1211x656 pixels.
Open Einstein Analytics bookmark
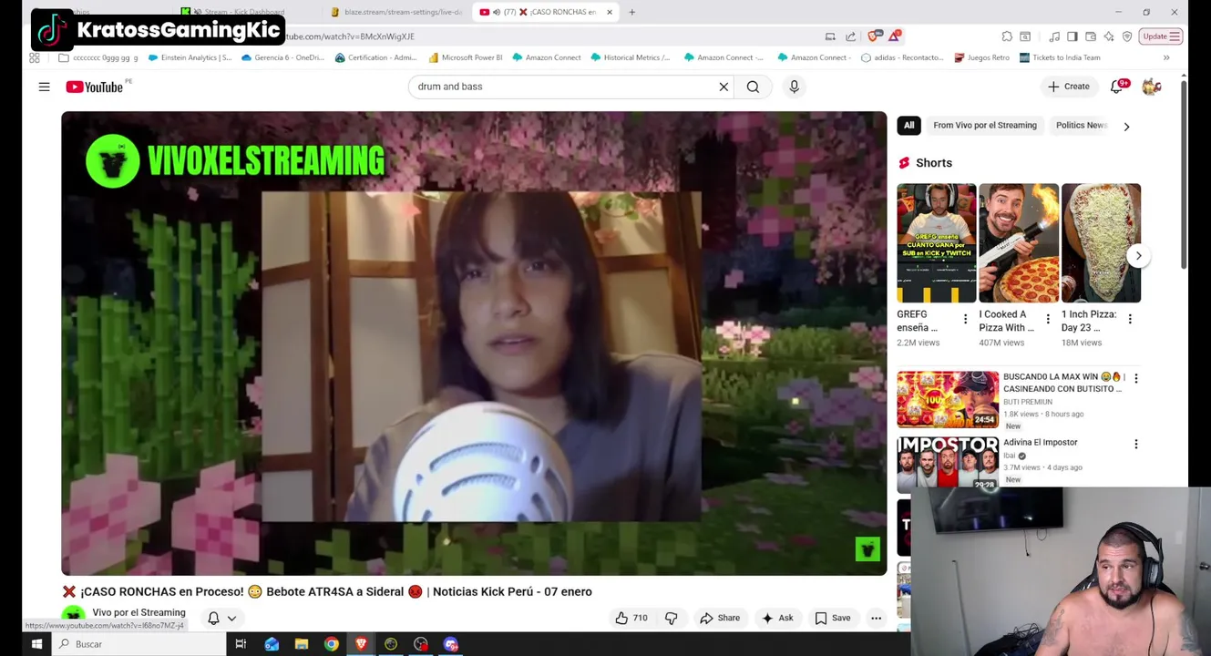190,57
